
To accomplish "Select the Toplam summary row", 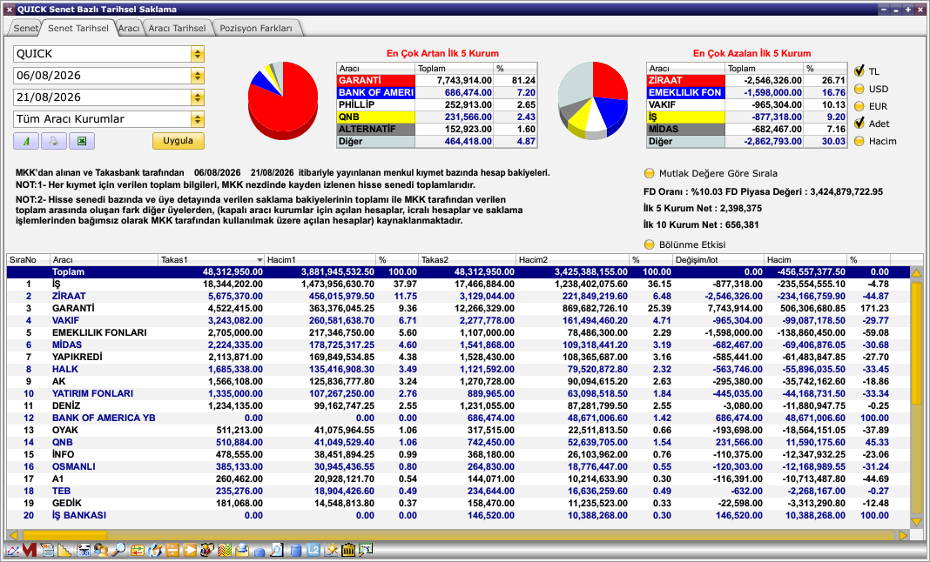I will [x=457, y=272].
